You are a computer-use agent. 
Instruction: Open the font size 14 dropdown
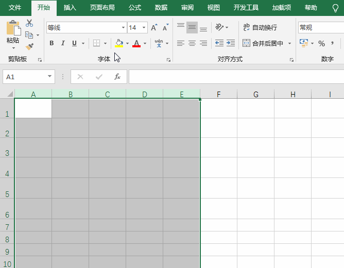coord(144,27)
